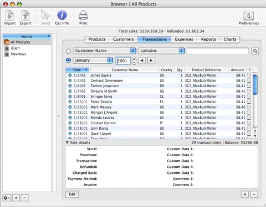Click the blue status icon for Dave Cooper
The image size is (266, 207).
70,134
